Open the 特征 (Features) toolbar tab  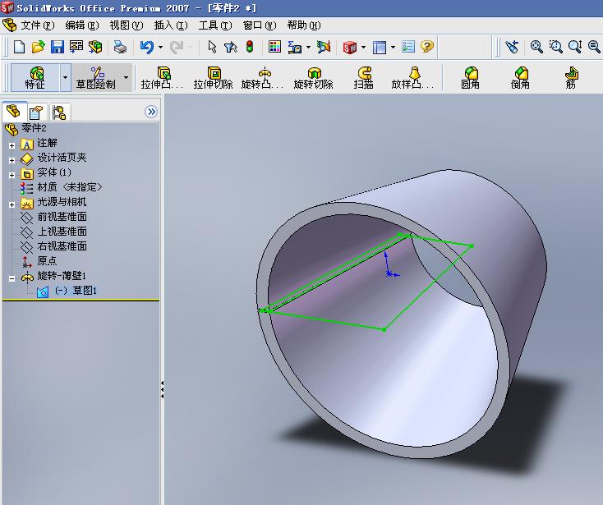coord(35,78)
